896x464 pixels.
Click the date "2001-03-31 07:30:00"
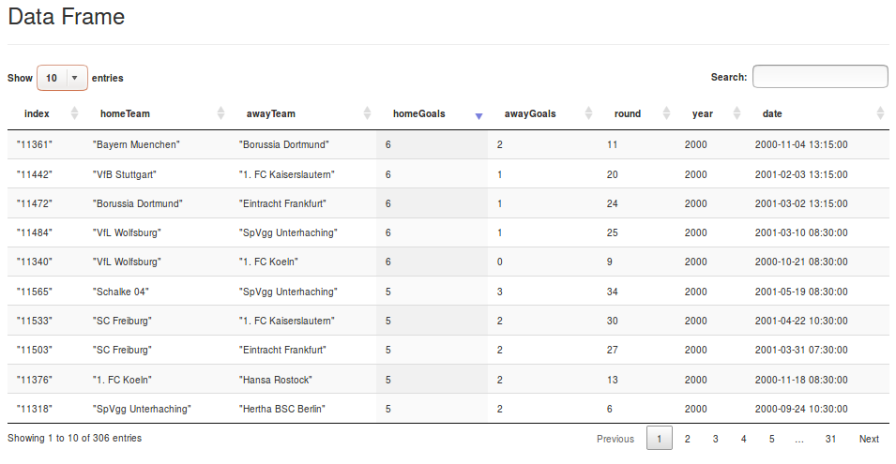pyautogui.click(x=801, y=350)
